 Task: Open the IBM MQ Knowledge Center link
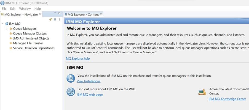[227, 99]
